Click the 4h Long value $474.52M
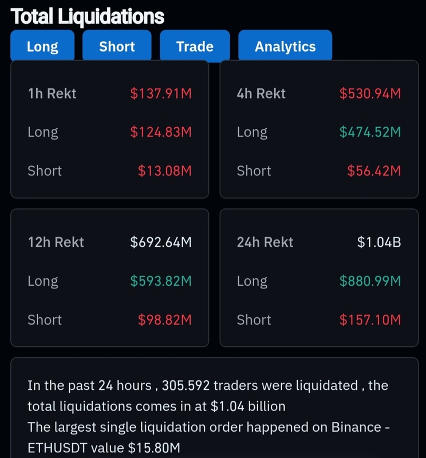 click(x=370, y=132)
